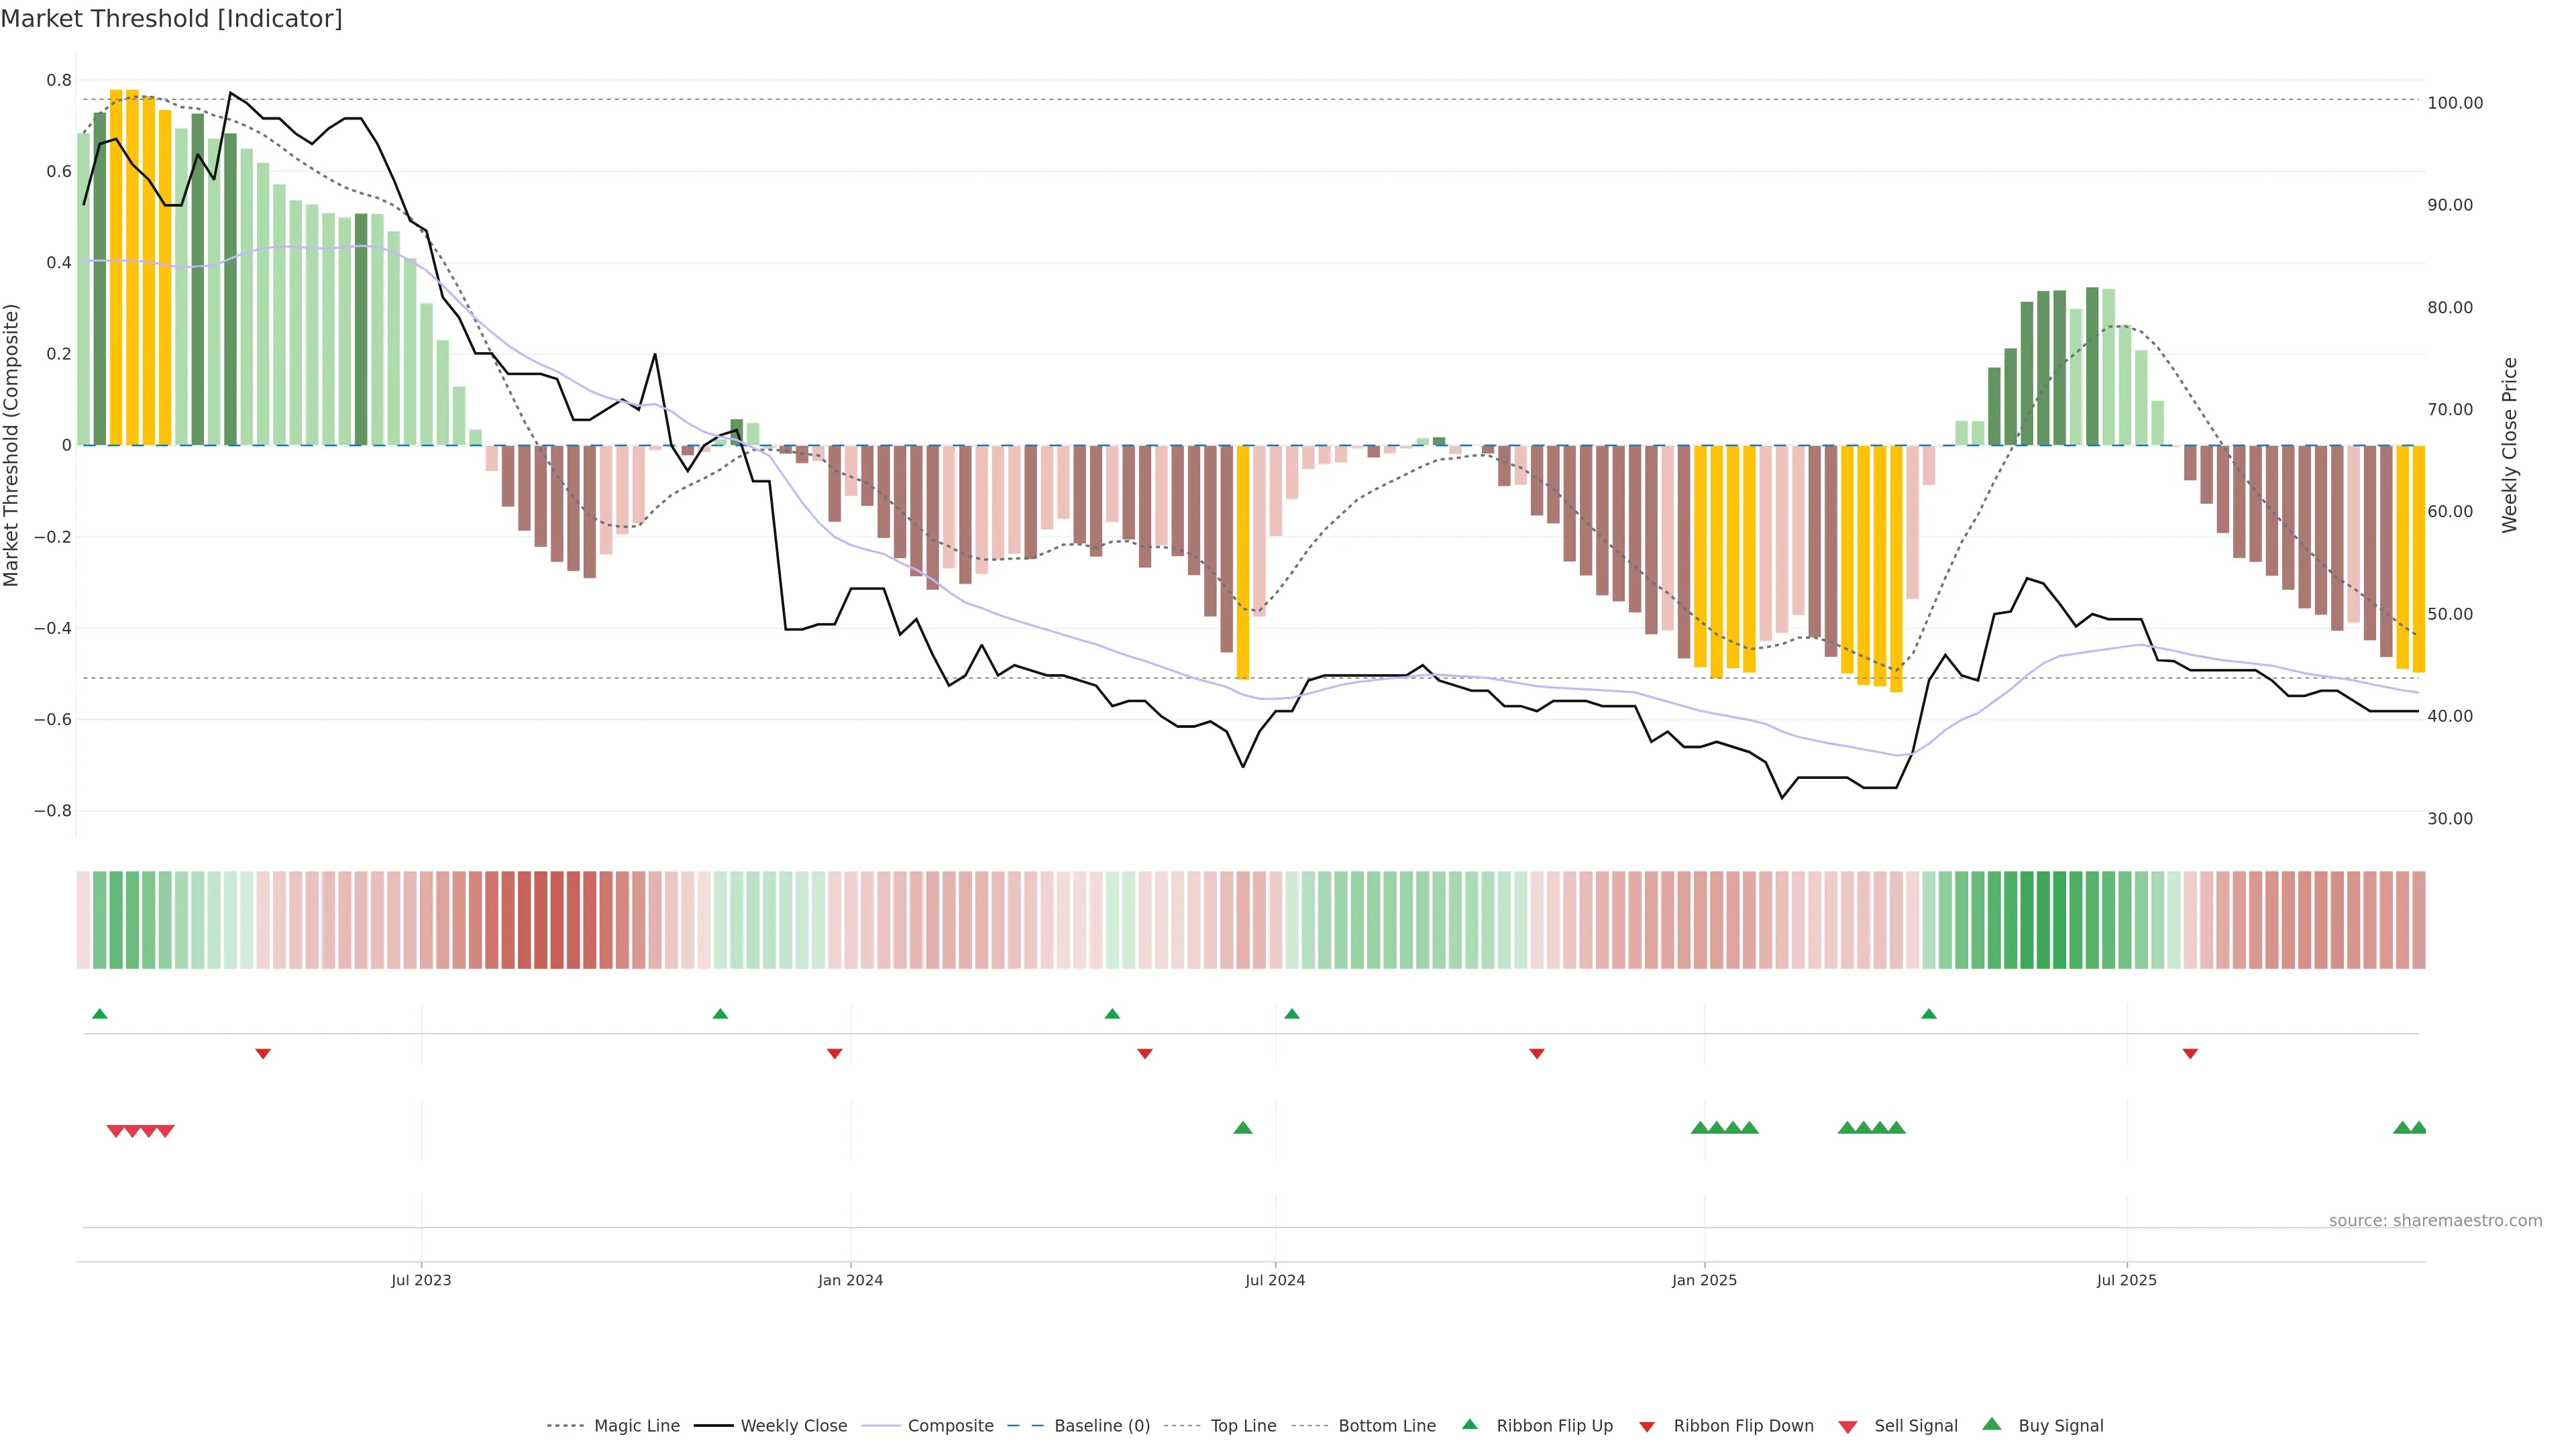Click the ribbon flip up marker just after Jul 2024
Image resolution: width=2576 pixels, height=1449 pixels.
(x=1292, y=1014)
